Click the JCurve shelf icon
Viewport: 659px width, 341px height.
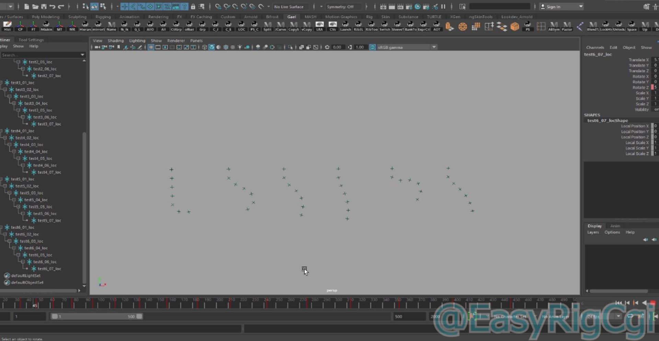coord(280,26)
